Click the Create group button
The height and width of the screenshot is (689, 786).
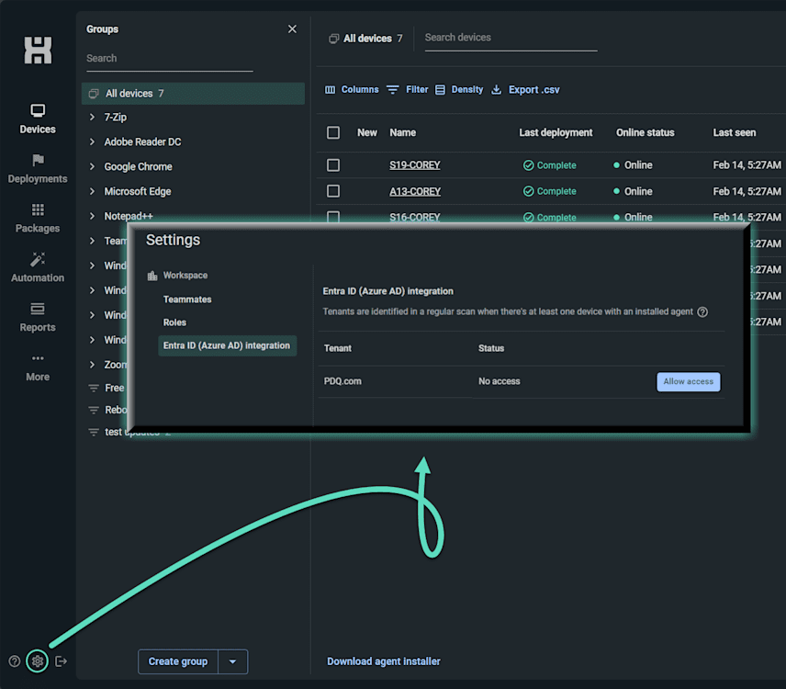pos(178,662)
